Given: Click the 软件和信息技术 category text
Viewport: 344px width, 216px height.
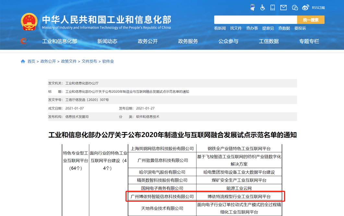Looking at the screenshot, I should 148,117.
